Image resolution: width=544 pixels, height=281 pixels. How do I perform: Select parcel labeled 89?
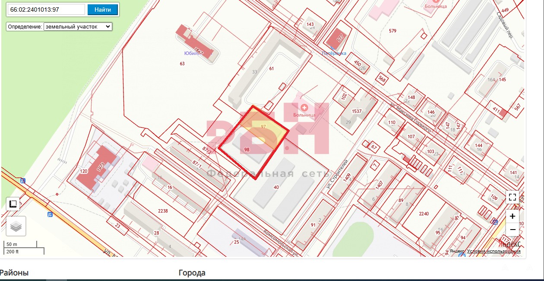click(401, 200)
